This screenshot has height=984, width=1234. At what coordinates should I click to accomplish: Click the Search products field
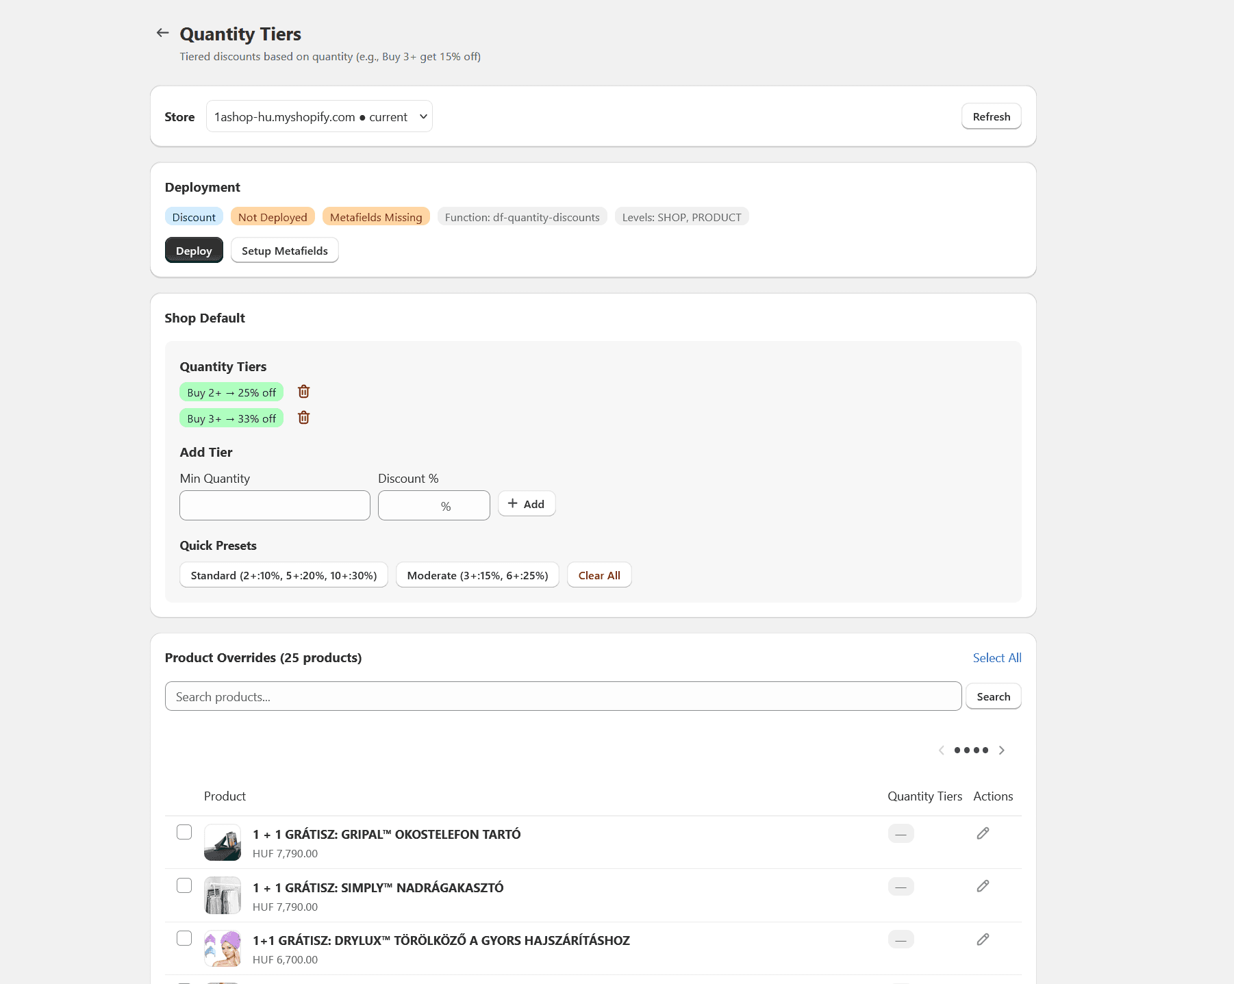pyautogui.click(x=563, y=696)
